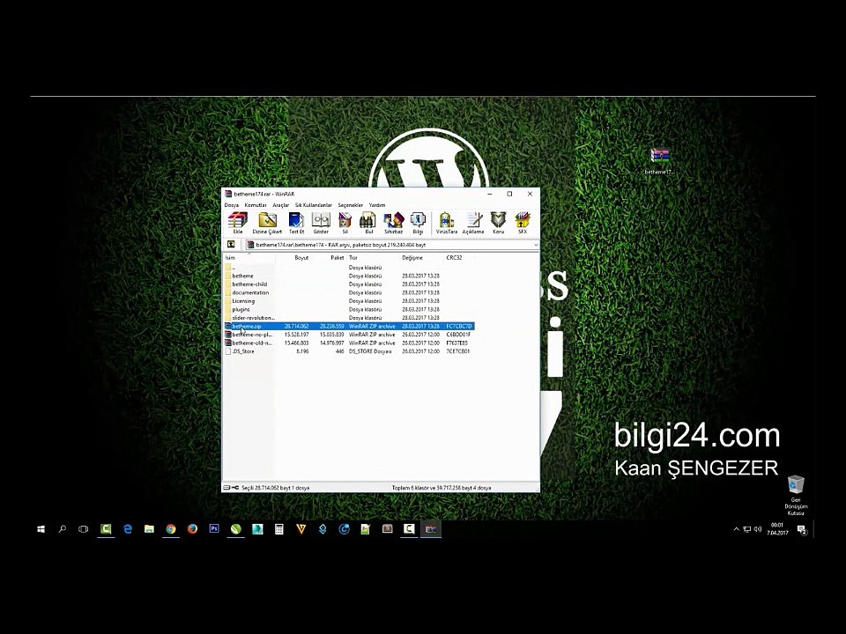The image size is (846, 634).
Task: Select the betheme folder
Action: (x=349, y=276)
